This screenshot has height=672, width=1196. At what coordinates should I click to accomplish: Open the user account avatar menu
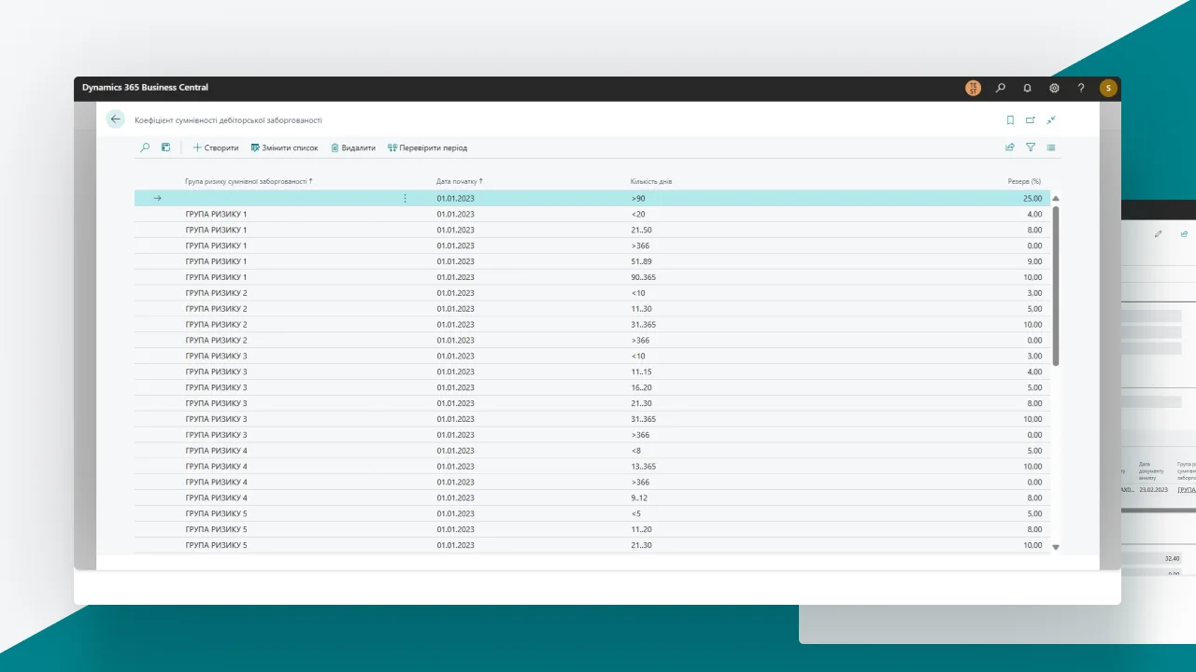tap(1108, 88)
